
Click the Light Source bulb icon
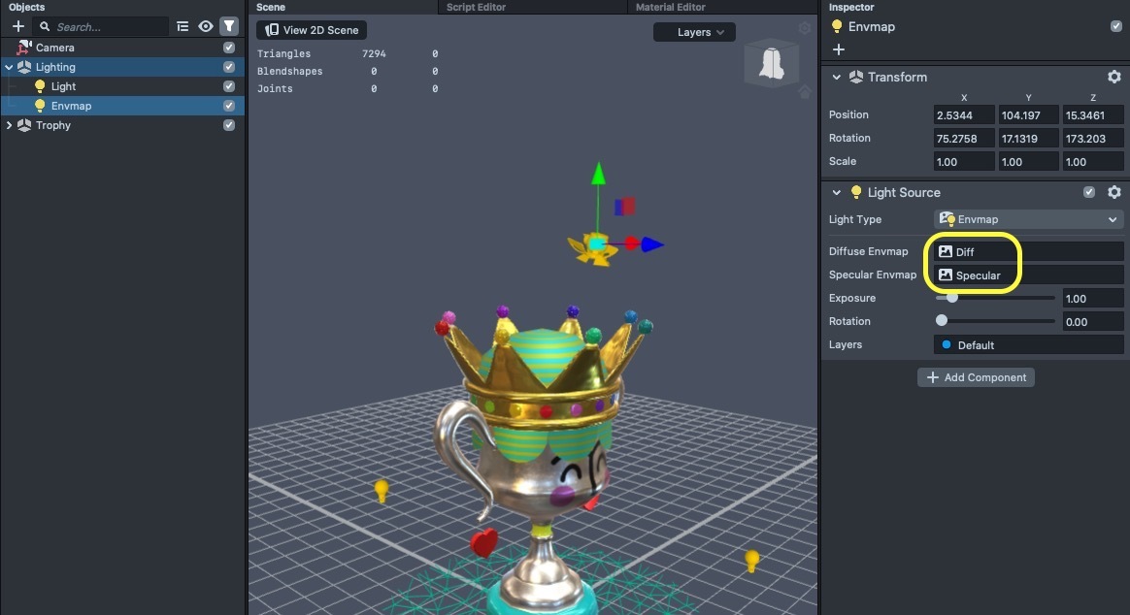click(856, 192)
